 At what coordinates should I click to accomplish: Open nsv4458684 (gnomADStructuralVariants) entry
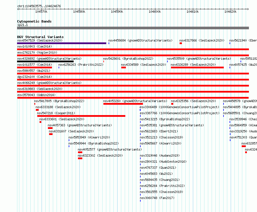pos(140,40)
